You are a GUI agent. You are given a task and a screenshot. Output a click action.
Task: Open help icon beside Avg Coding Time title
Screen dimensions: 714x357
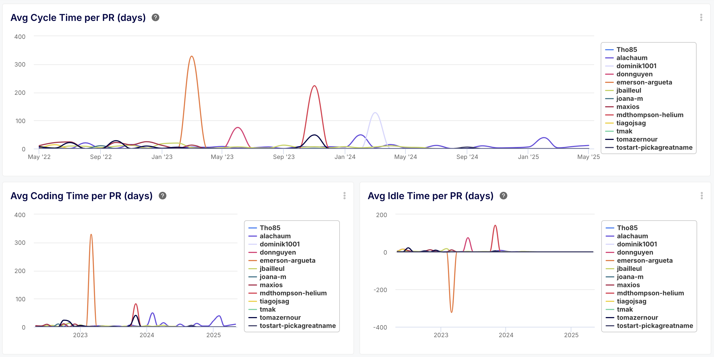(162, 196)
